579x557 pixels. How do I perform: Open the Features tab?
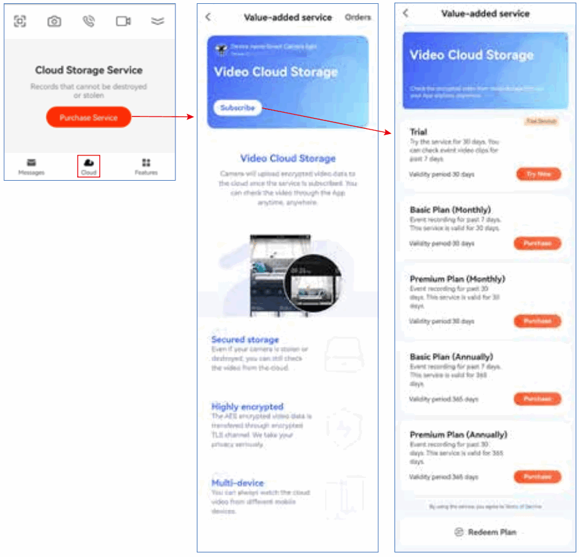tap(146, 166)
